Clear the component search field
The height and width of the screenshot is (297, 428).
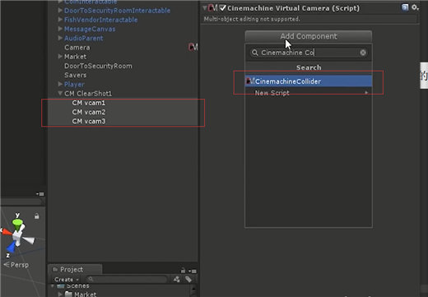click(363, 53)
